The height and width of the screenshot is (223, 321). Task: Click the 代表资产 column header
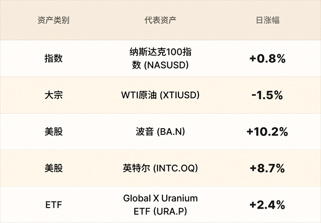click(160, 21)
